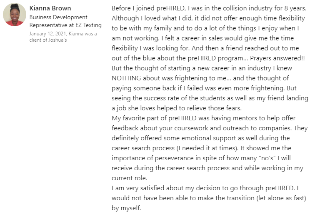Click the January 12, 2021 date
The image size is (315, 214).
click(47, 34)
